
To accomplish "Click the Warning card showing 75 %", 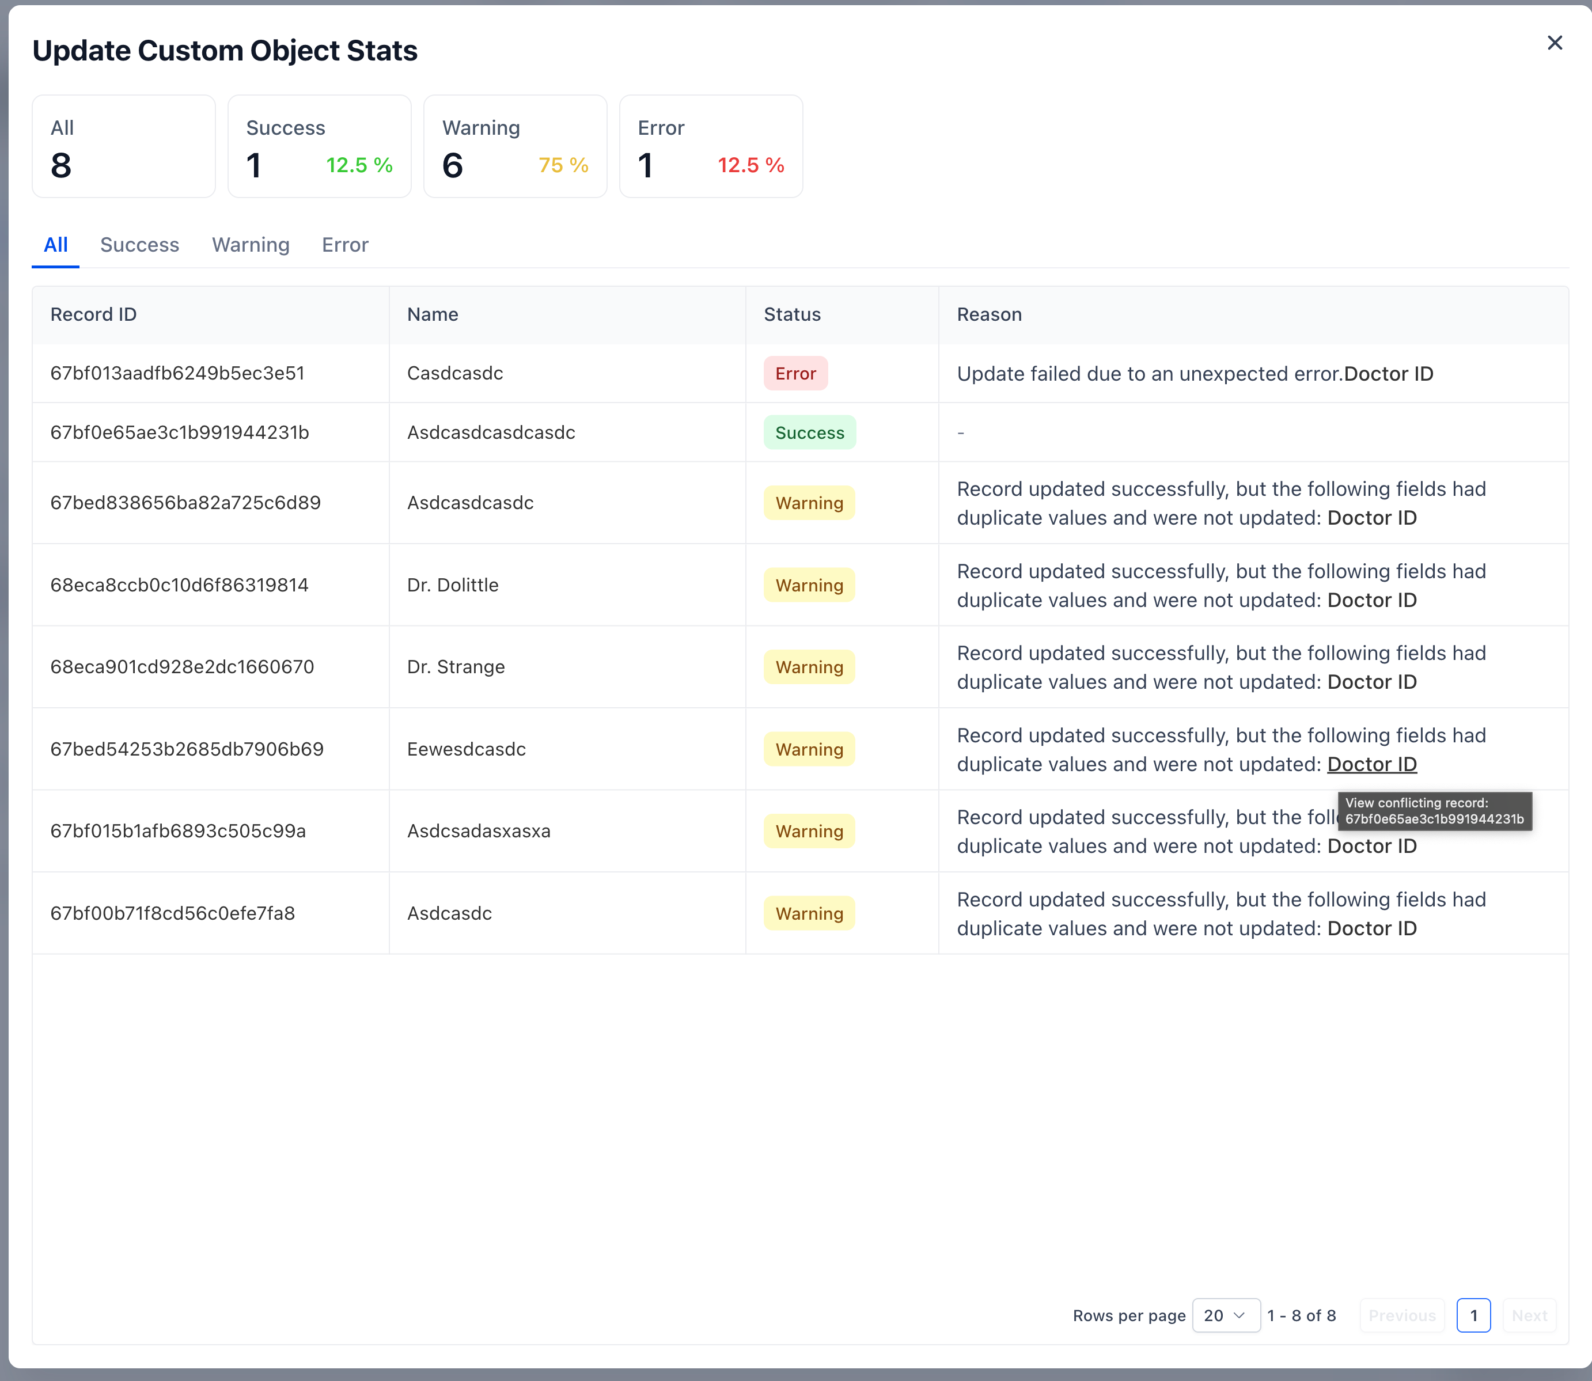I will click(x=515, y=146).
